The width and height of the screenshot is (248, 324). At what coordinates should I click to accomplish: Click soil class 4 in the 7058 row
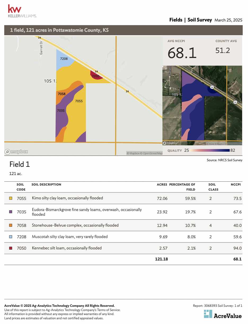tap(210, 226)
